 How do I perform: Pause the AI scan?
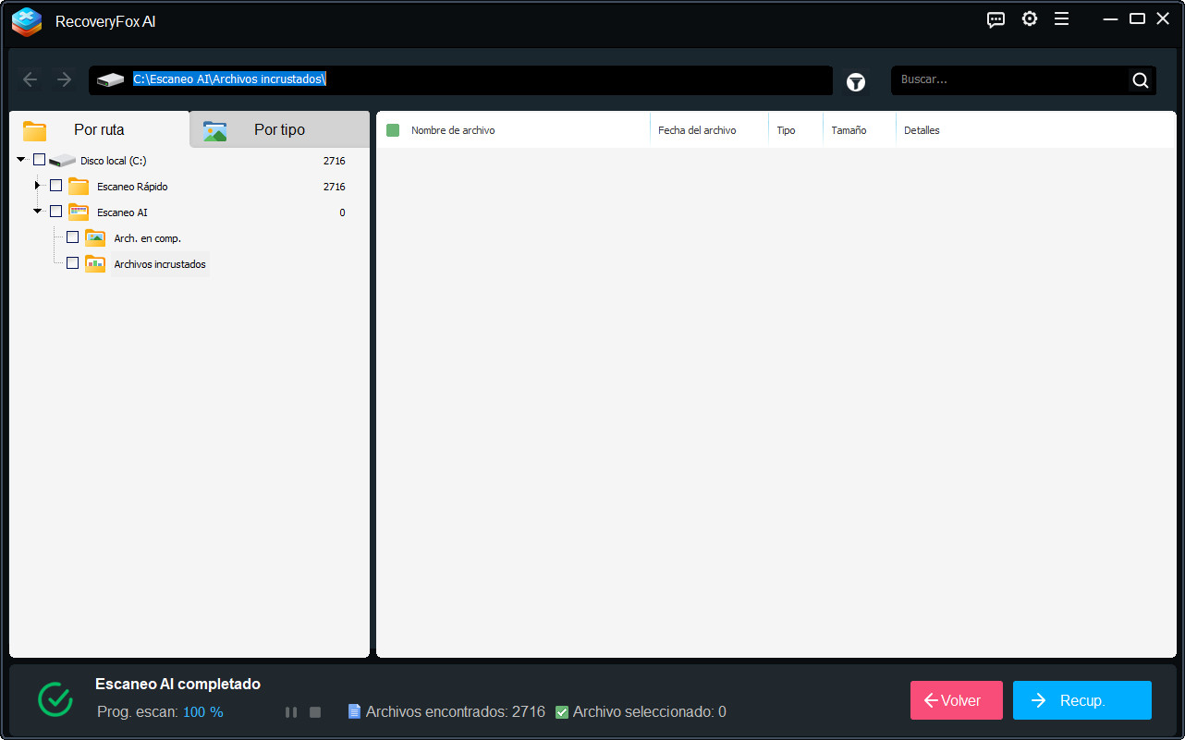[291, 711]
